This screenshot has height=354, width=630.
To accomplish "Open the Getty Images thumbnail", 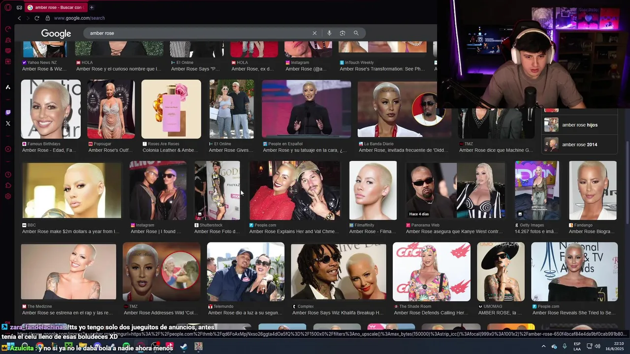I will point(537,190).
